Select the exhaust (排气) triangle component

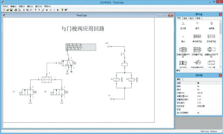tap(197, 26)
